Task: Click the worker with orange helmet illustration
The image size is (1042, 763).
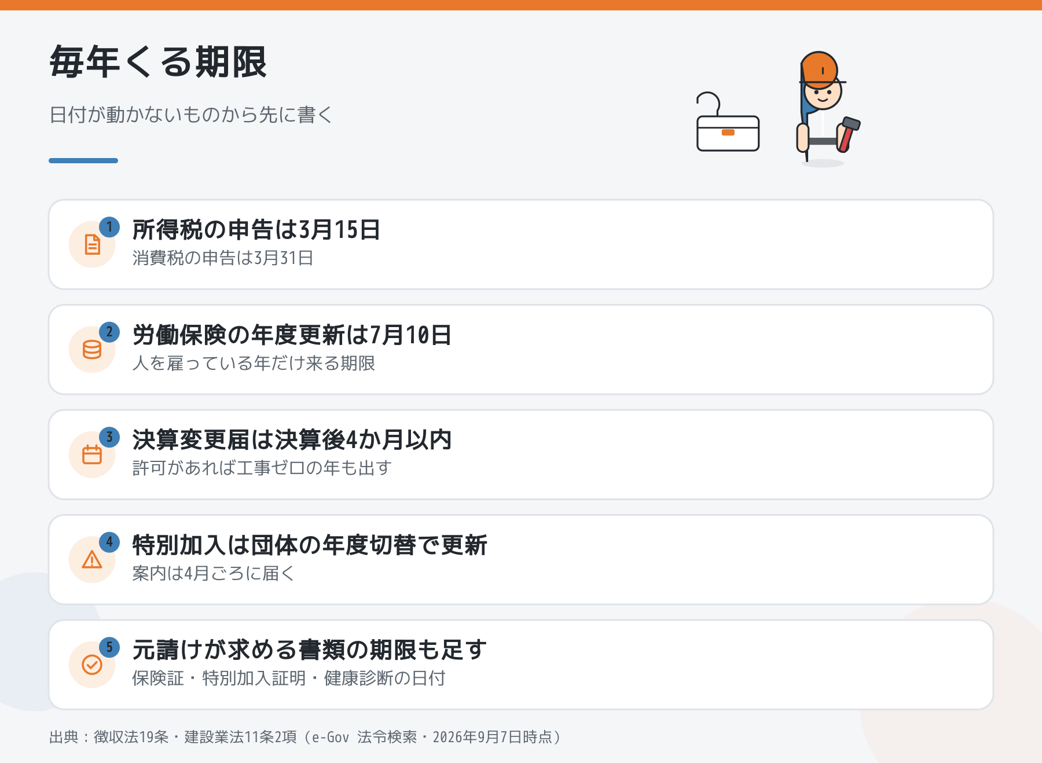Action: [x=828, y=109]
